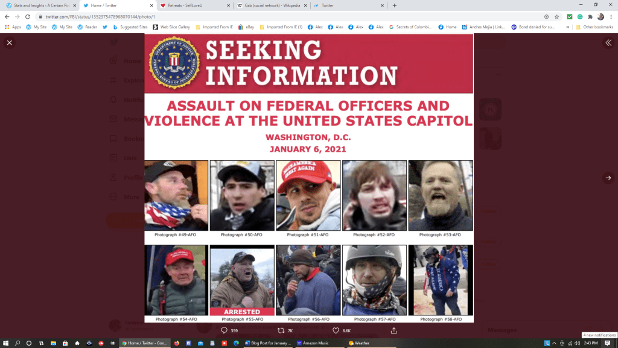Open a new browser tab
The width and height of the screenshot is (618, 348).
tap(395, 5)
